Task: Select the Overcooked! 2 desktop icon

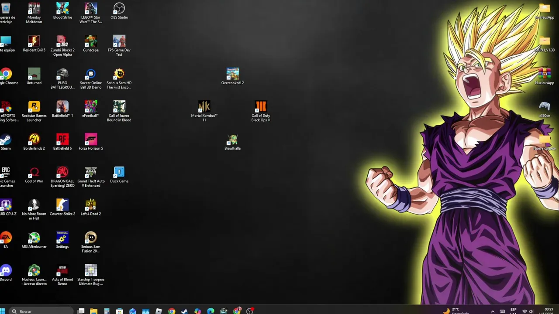Action: (232, 76)
